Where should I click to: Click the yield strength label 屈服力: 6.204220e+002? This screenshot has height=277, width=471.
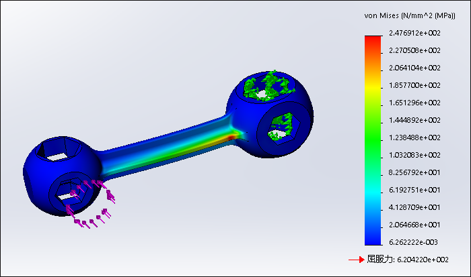(x=408, y=260)
